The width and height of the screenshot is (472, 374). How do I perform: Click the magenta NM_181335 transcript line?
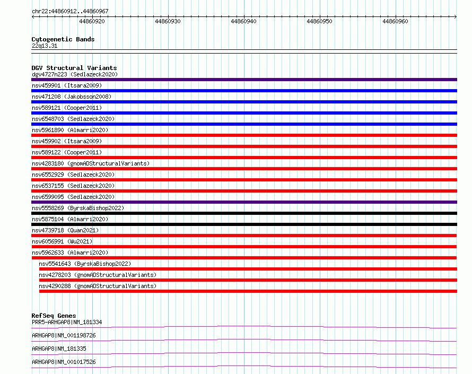point(244,353)
